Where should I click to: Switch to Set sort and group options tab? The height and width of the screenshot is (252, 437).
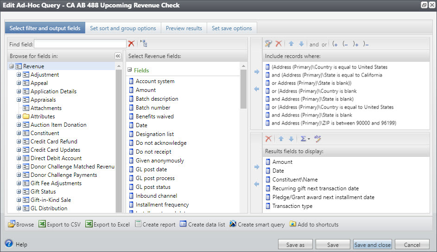pyautogui.click(x=123, y=28)
